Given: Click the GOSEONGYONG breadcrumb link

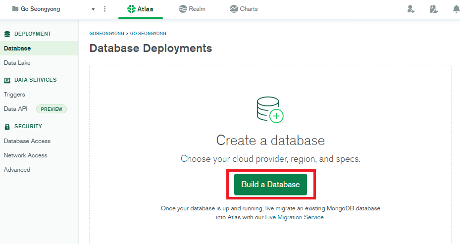Looking at the screenshot, I should (x=107, y=34).
